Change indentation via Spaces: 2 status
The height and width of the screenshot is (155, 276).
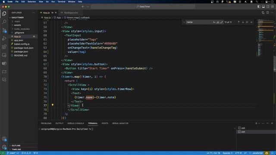pyautogui.click(x=227, y=153)
